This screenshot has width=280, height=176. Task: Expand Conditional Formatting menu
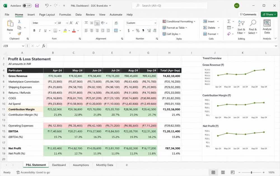pyautogui.click(x=179, y=22)
